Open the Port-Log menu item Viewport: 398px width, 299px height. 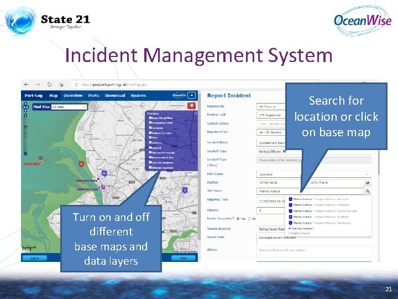point(34,96)
